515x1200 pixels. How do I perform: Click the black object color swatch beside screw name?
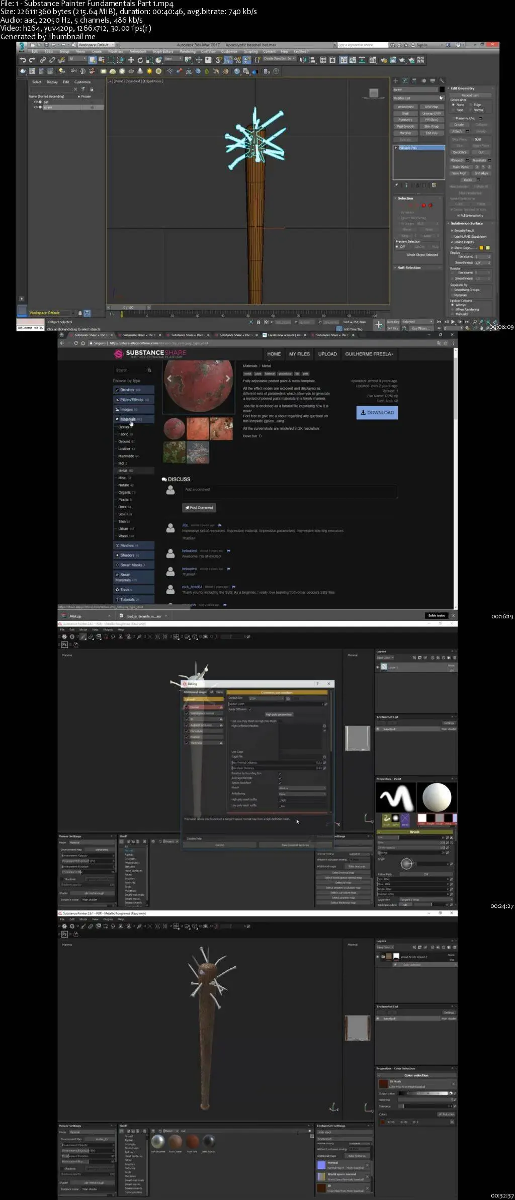(442, 89)
